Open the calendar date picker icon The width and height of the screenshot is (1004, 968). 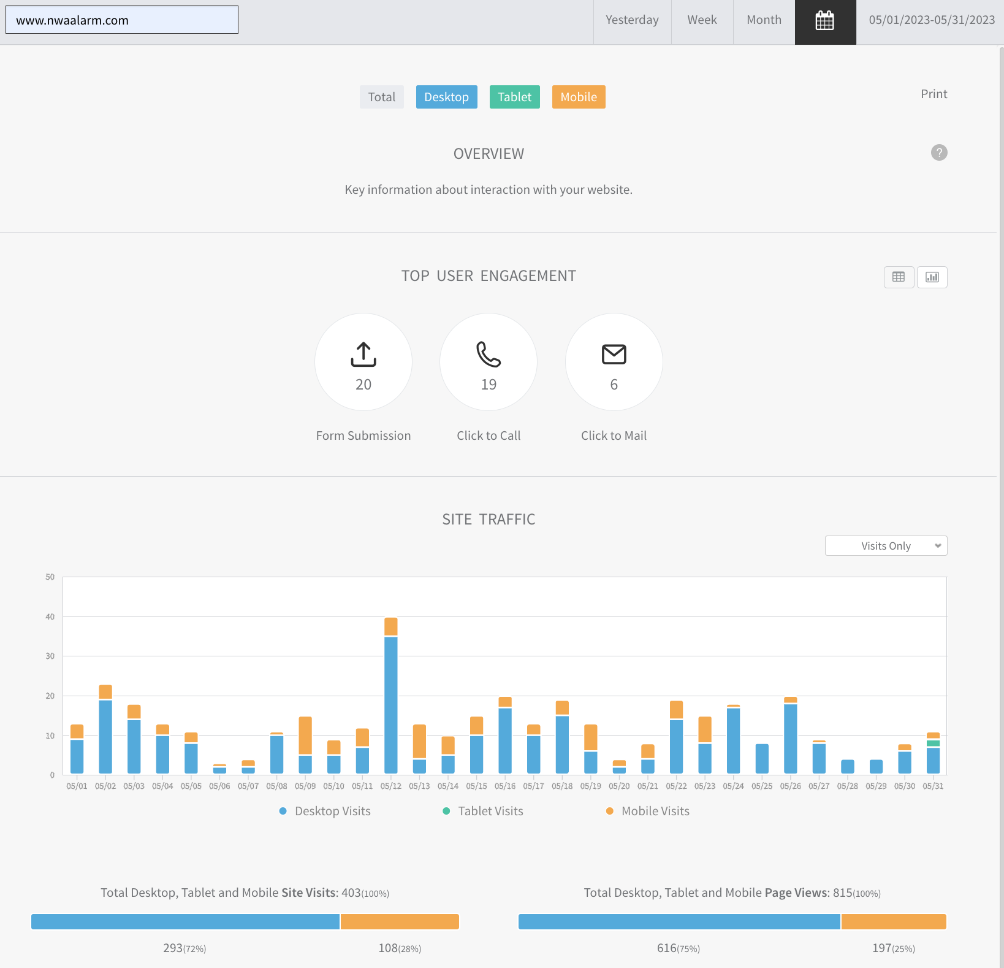point(825,21)
